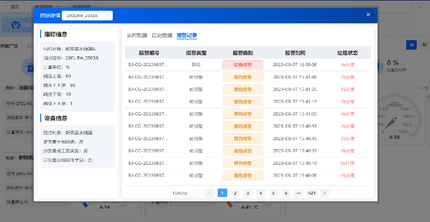The image size is (430, 222).
Task: Click the 报警类型 column header
Action: (196, 53)
